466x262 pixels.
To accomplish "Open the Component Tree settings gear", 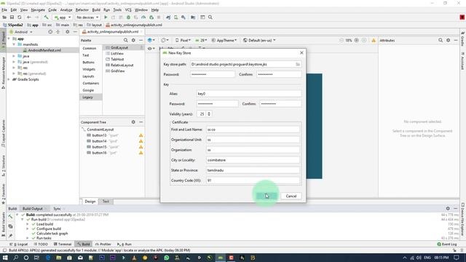I will pyautogui.click(x=133, y=122).
